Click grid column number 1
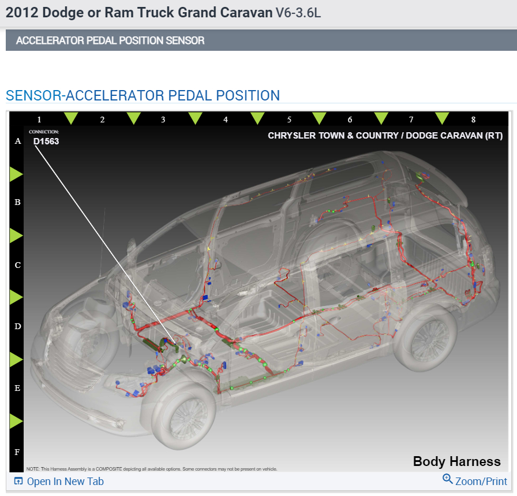 coord(39,120)
